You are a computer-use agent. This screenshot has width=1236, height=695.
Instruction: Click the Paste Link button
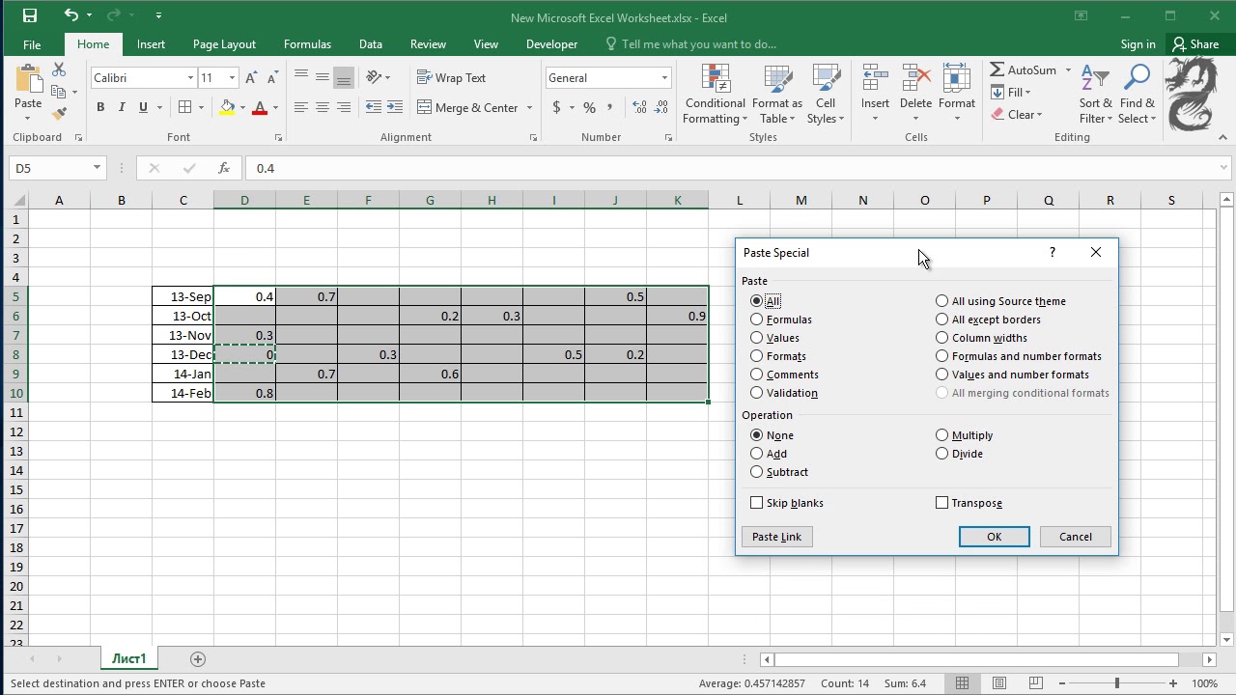pyautogui.click(x=777, y=537)
